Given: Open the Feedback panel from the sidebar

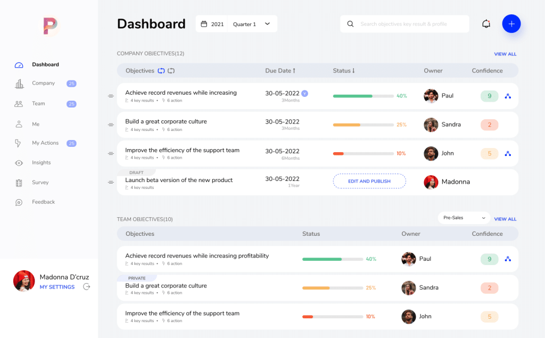Looking at the screenshot, I should [x=19, y=202].
